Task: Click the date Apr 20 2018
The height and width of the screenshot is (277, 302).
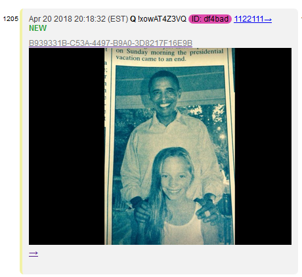Action: click(51, 19)
